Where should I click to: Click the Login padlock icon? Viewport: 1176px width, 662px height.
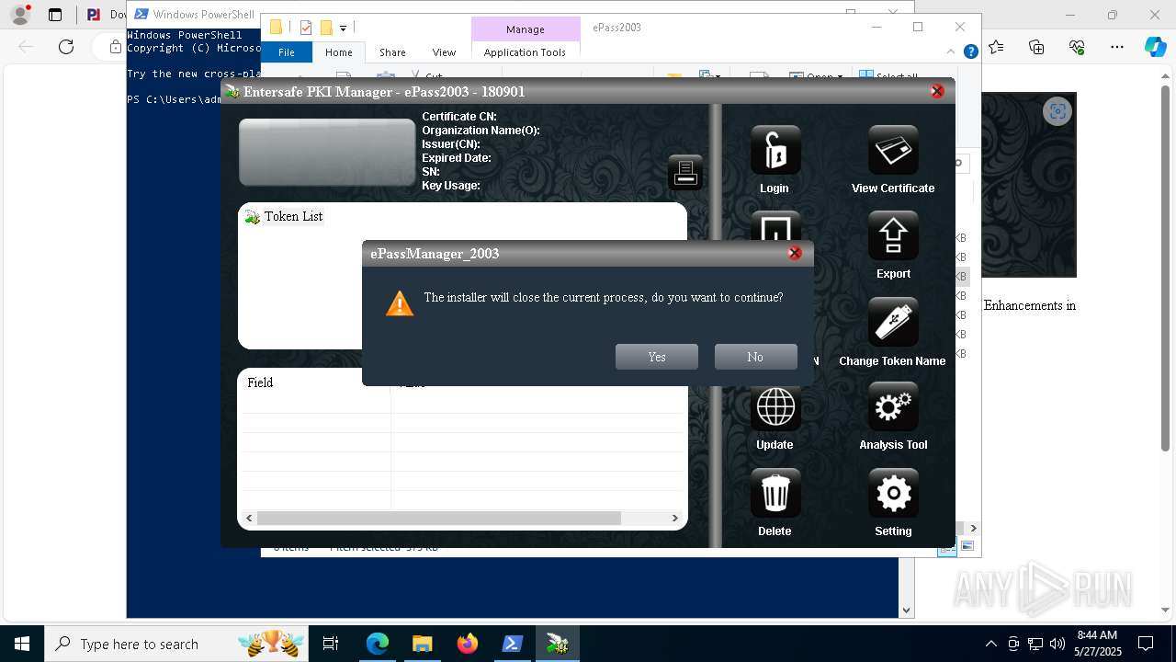pyautogui.click(x=775, y=150)
